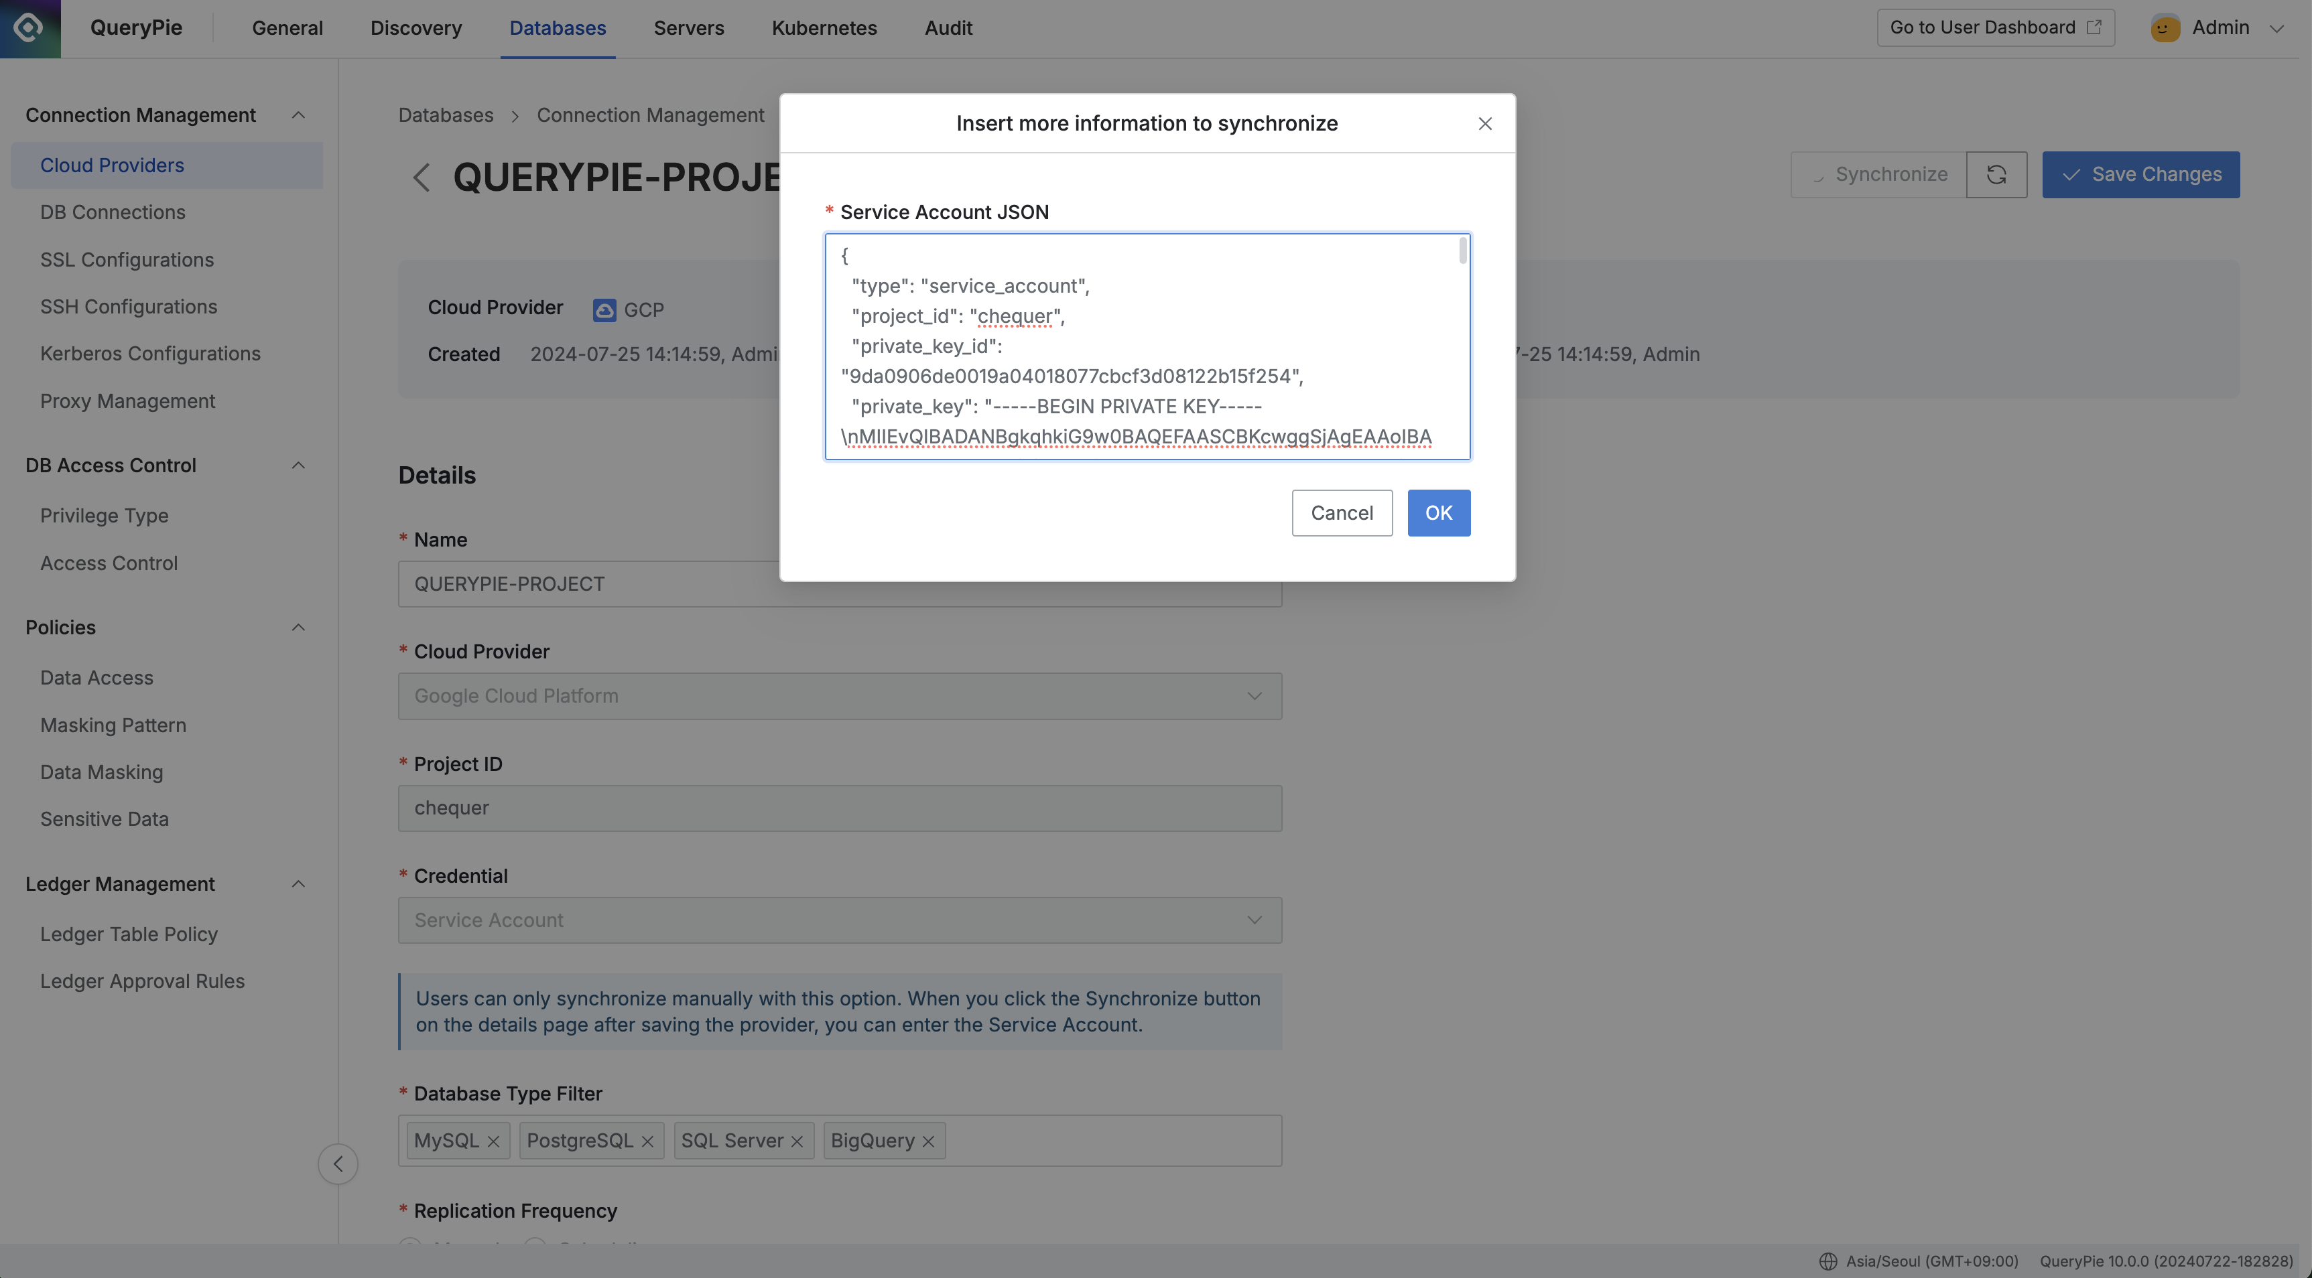Open the Admin account dropdown arrow
The height and width of the screenshot is (1278, 2312).
(2276, 29)
